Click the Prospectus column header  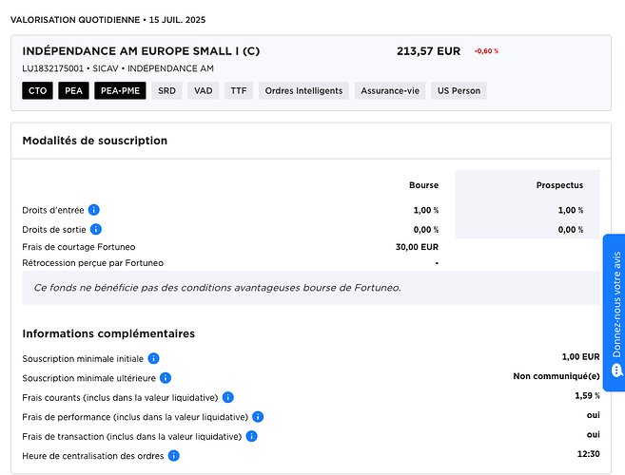tap(559, 185)
